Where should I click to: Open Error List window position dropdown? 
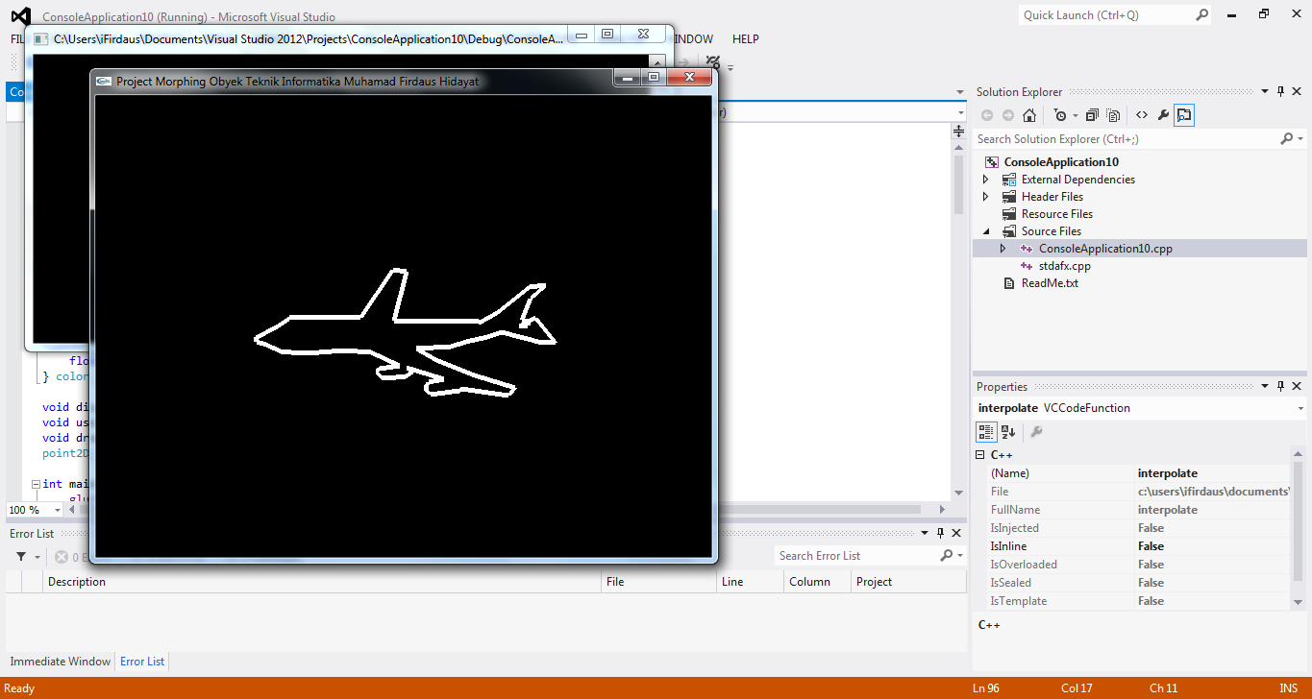[x=925, y=534]
